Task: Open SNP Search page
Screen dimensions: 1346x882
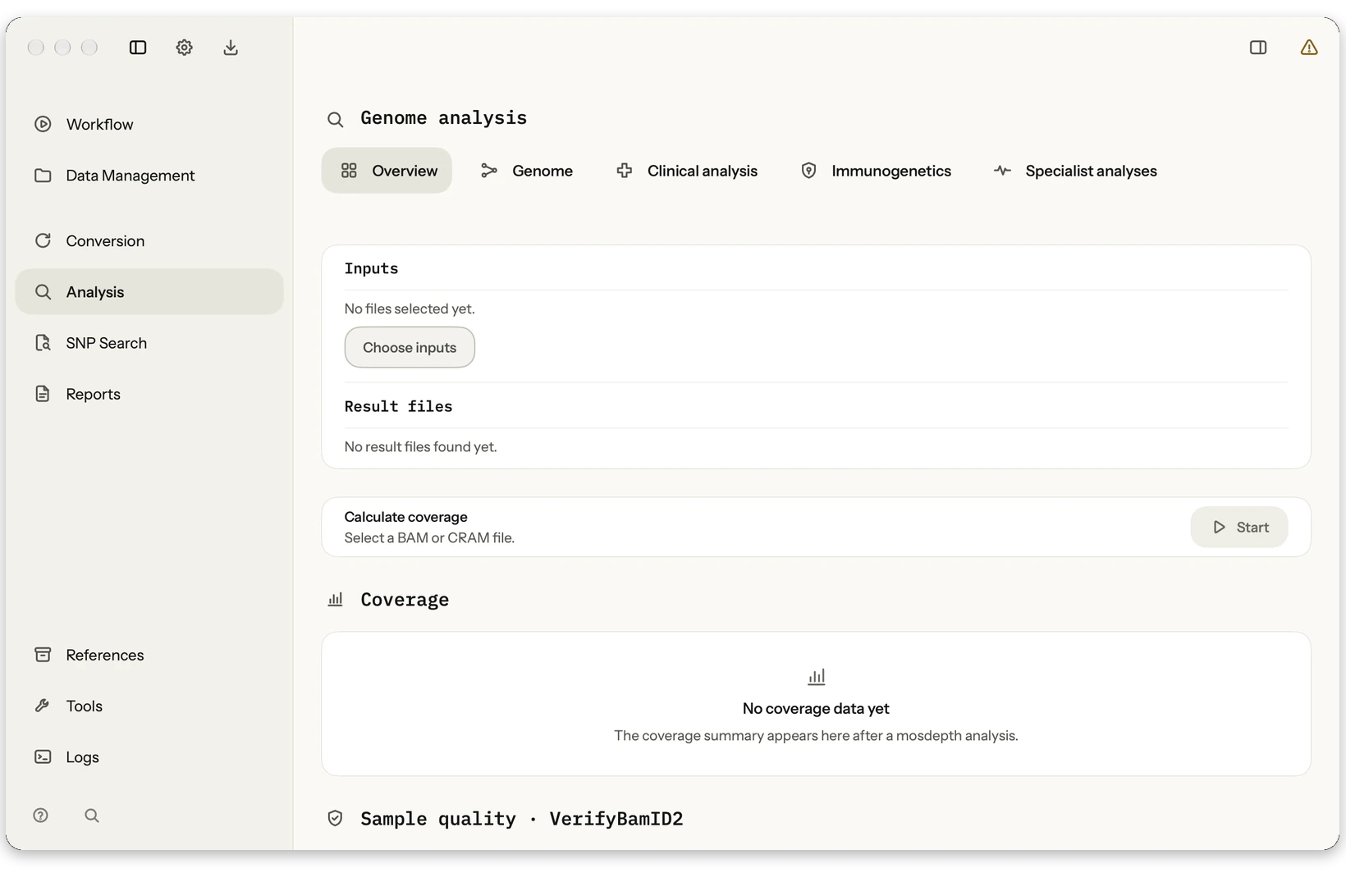Action: [149, 343]
